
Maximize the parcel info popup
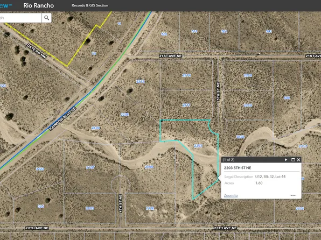click(x=293, y=160)
